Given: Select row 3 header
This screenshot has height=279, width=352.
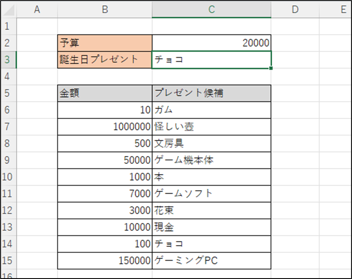Looking at the screenshot, I should (x=8, y=60).
